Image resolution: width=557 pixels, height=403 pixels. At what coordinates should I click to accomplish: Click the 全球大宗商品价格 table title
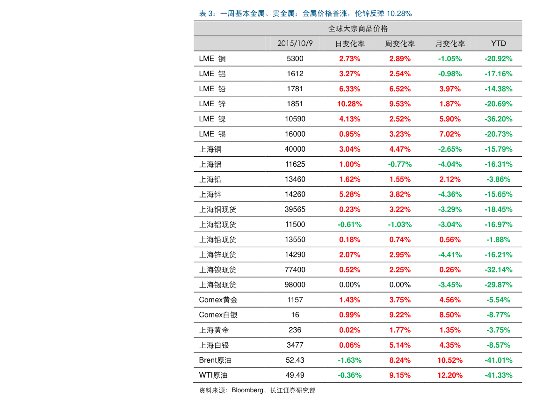(x=358, y=28)
